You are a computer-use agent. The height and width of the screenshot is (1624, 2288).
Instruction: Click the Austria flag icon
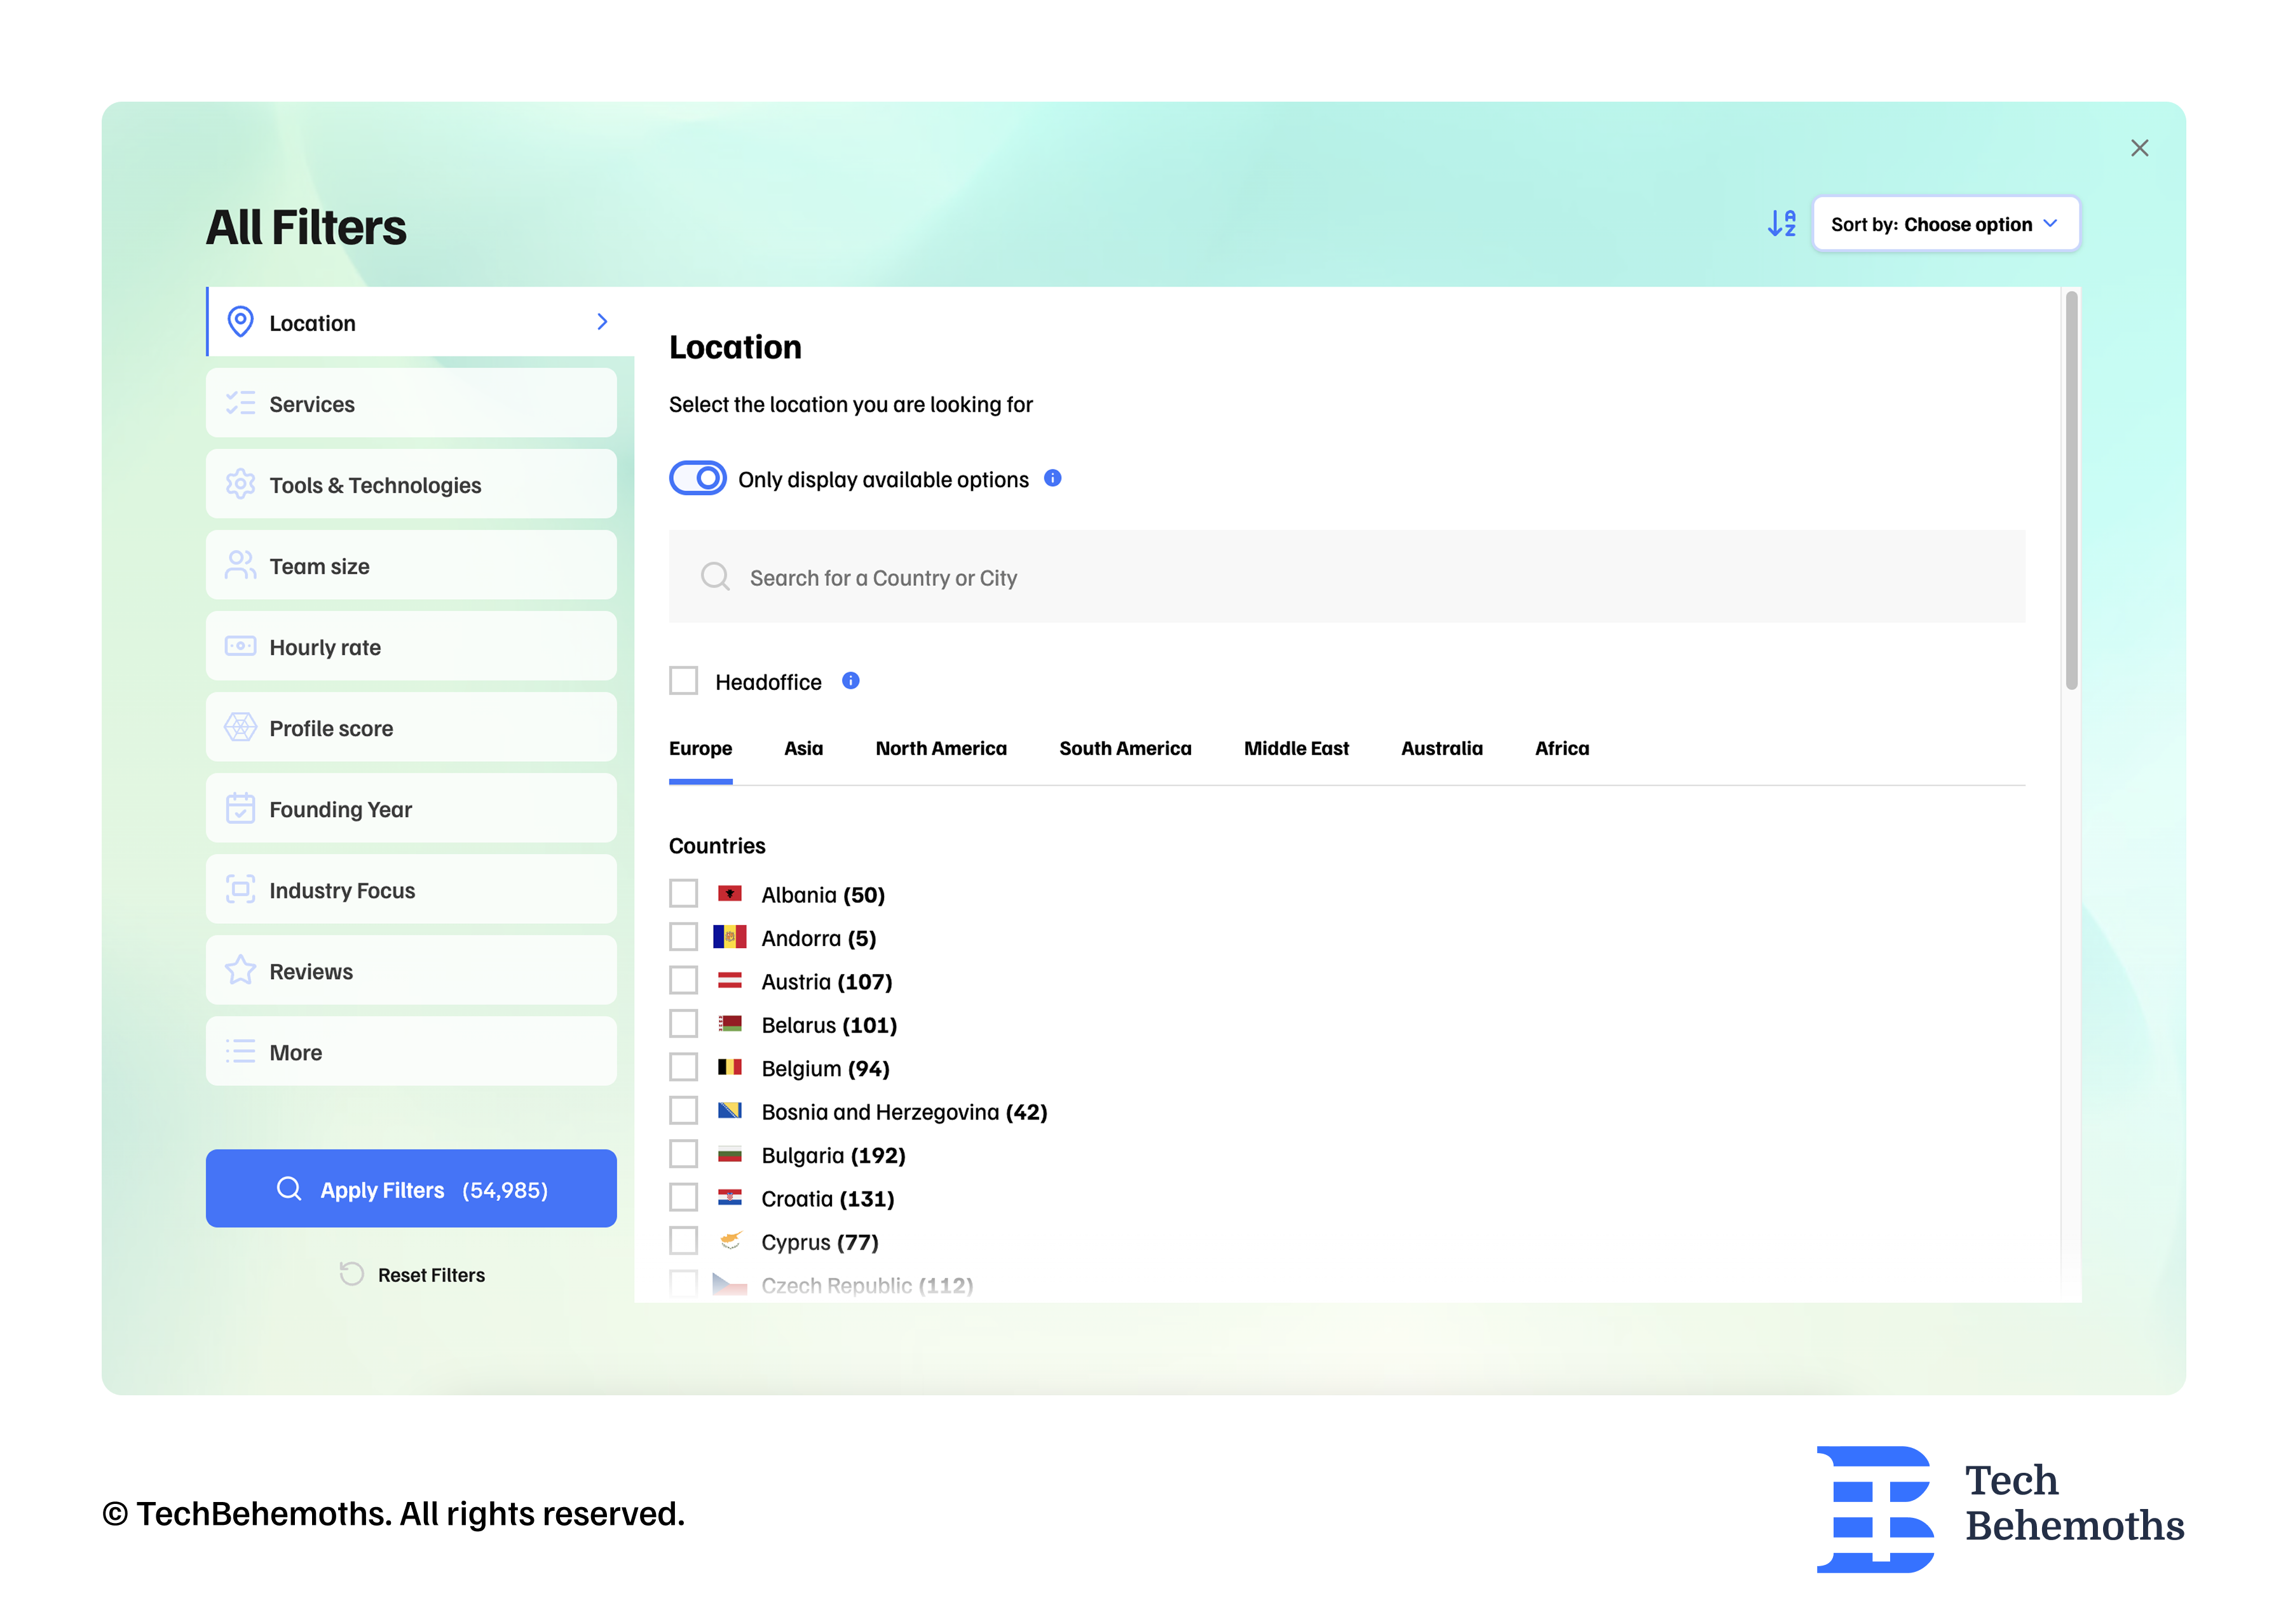tap(730, 980)
